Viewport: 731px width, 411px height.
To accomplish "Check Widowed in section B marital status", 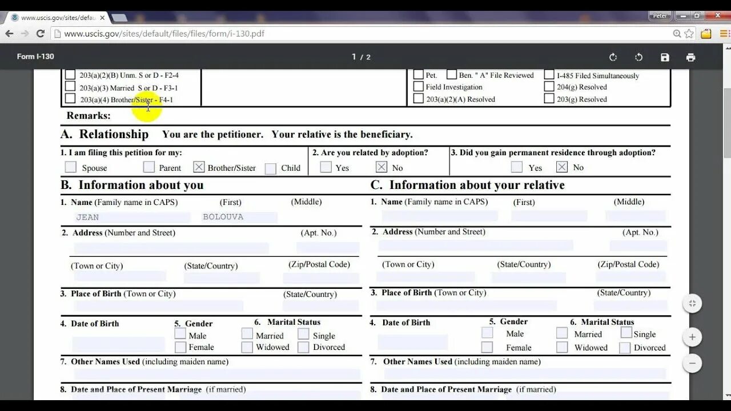I will tap(247, 347).
